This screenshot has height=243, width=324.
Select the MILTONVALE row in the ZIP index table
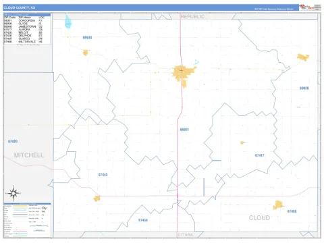click(x=27, y=42)
